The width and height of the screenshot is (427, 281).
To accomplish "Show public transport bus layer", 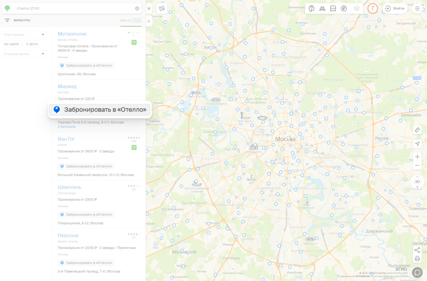I will click(x=333, y=8).
